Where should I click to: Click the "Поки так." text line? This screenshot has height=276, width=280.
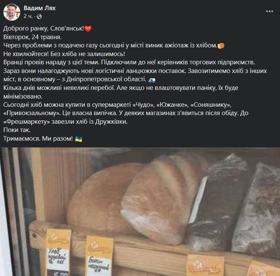click(x=17, y=130)
